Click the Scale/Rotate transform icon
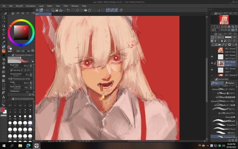 [x=90, y=10]
